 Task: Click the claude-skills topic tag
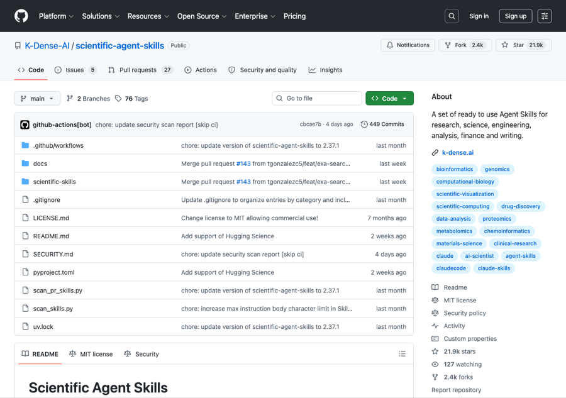tap(494, 268)
